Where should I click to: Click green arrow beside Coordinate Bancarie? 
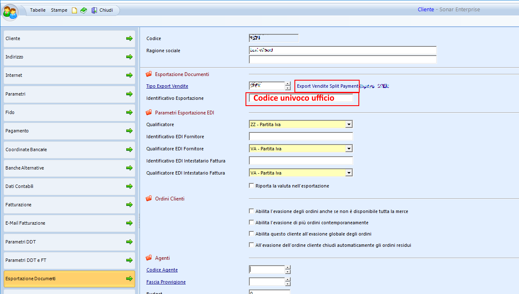pos(129,150)
